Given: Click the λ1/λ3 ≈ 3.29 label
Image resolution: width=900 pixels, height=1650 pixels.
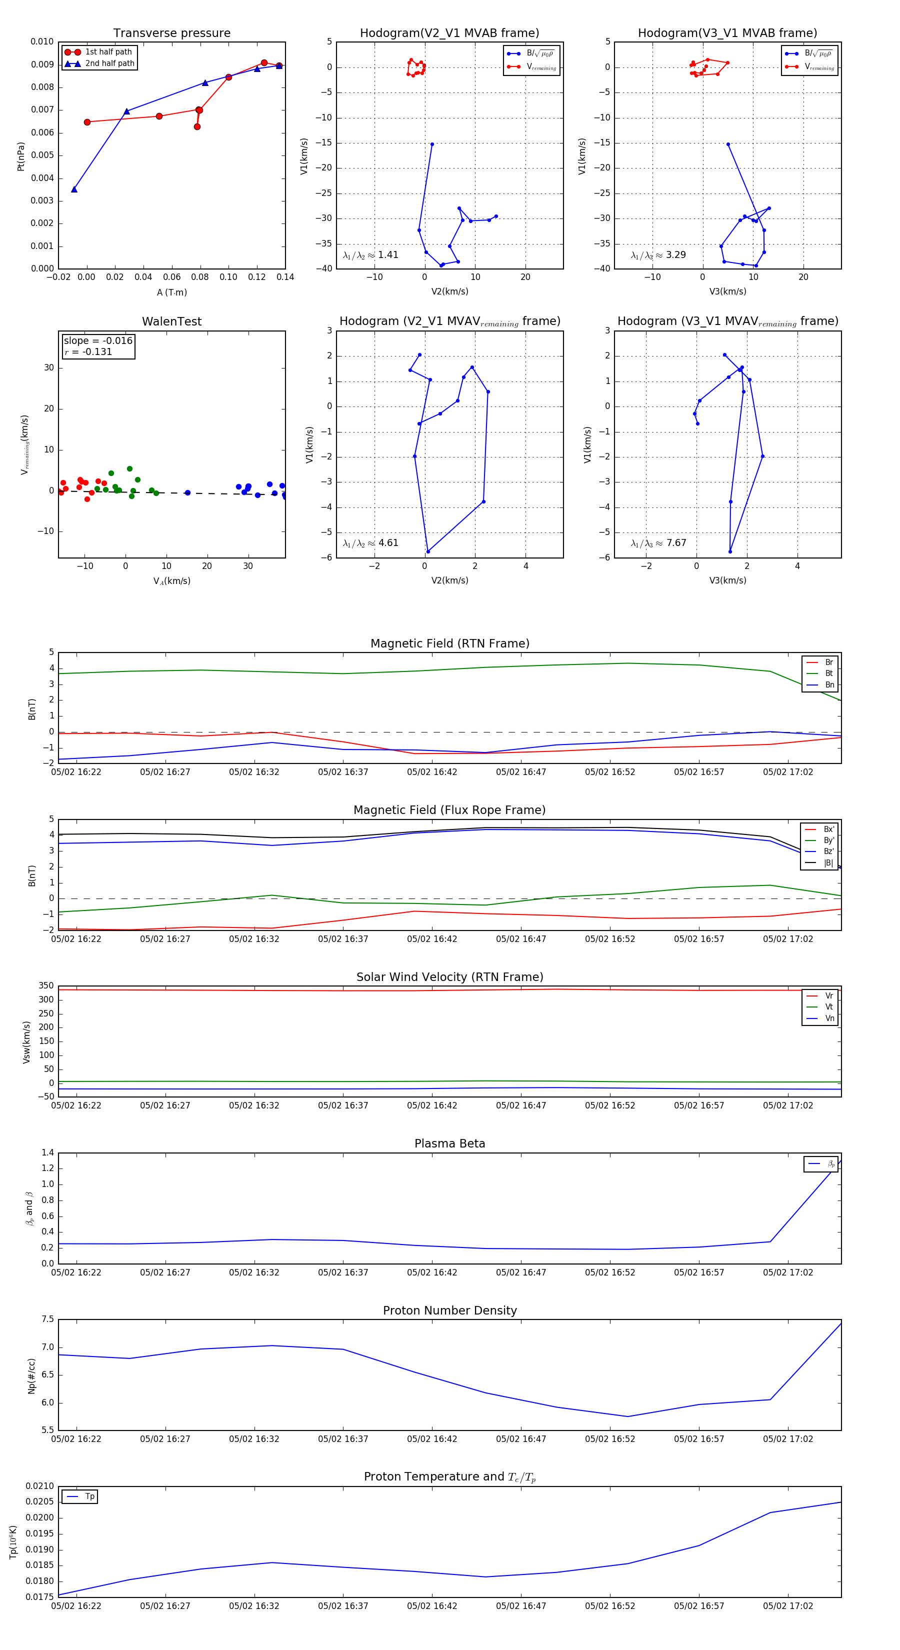Looking at the screenshot, I should (x=658, y=255).
